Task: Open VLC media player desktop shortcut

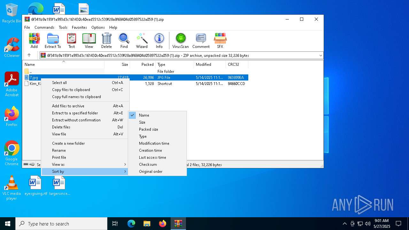Action: click(x=12, y=188)
